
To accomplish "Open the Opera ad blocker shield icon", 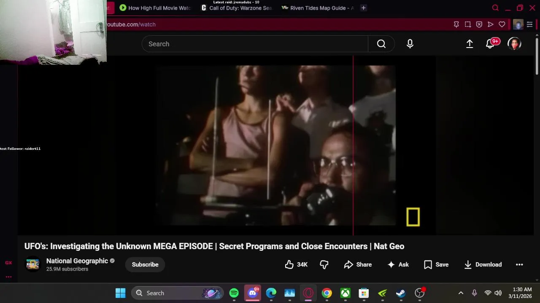I will 479,24.
